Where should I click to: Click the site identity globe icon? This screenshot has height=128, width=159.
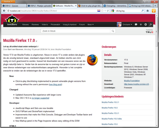(8, 11)
